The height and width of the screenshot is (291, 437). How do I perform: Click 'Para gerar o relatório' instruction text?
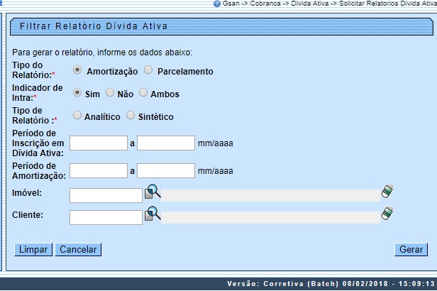point(102,53)
